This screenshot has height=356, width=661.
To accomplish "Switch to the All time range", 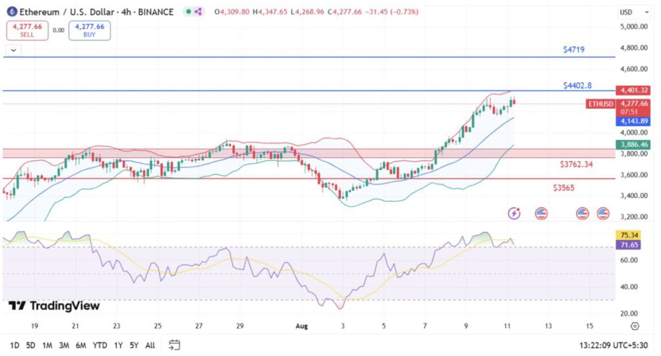I will [150, 345].
